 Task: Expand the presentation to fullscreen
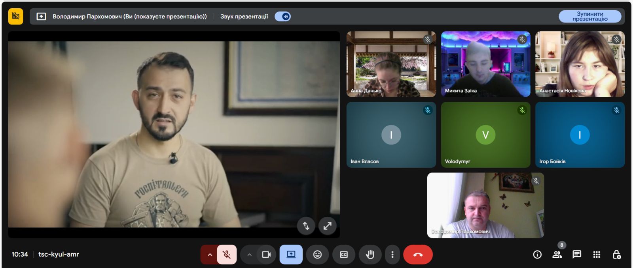point(327,226)
